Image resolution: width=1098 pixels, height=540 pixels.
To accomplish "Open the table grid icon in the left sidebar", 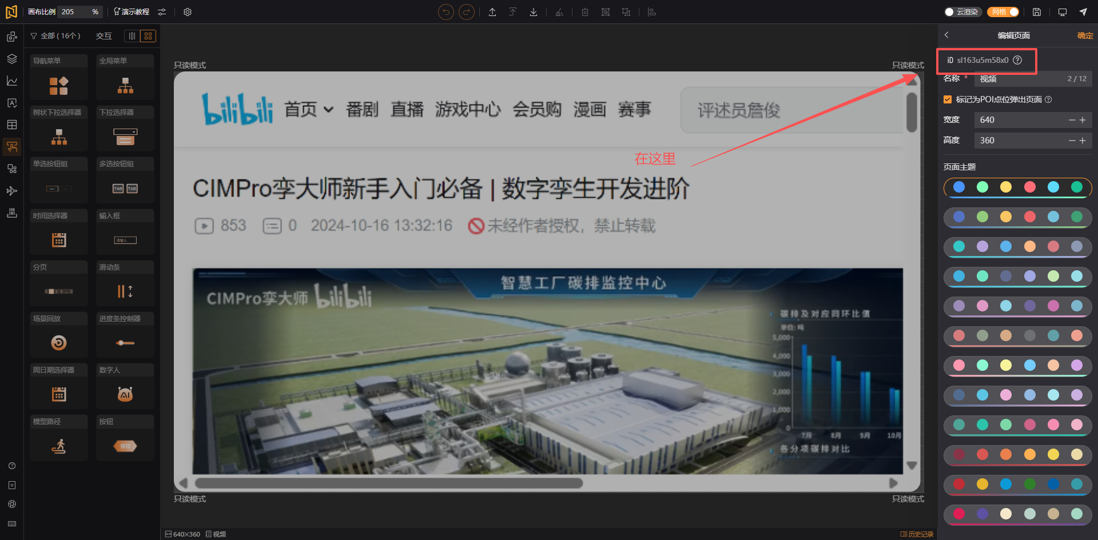I will coord(12,125).
